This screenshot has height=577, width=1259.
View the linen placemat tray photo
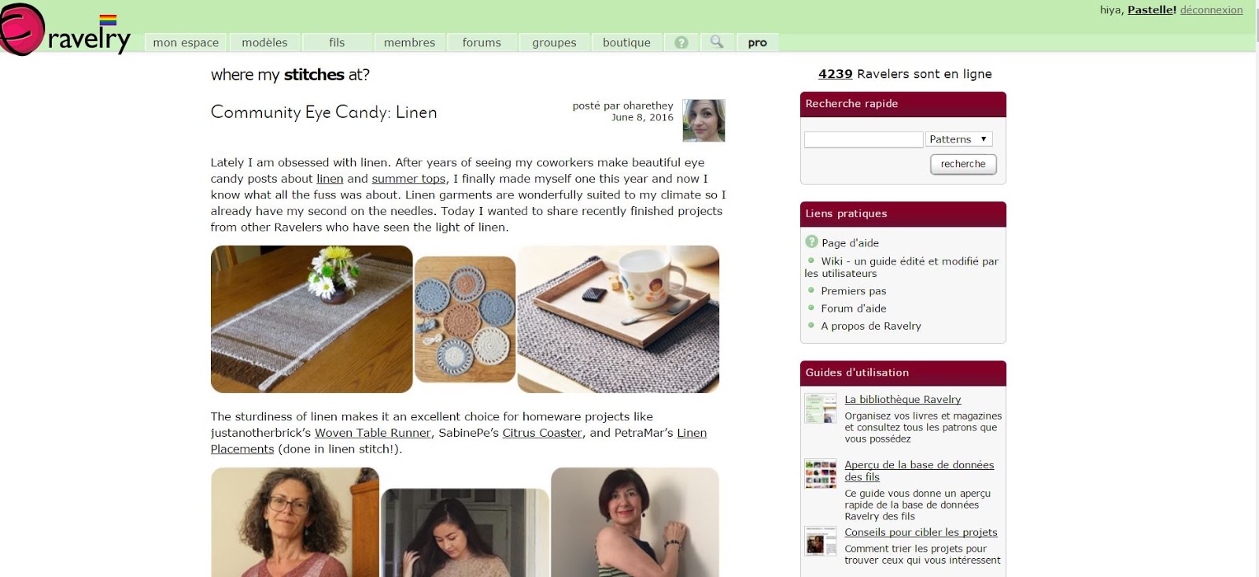point(618,319)
